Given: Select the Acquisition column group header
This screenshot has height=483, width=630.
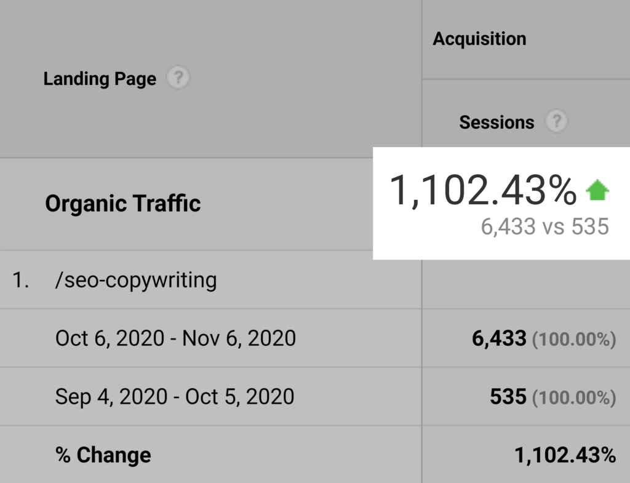Looking at the screenshot, I should pyautogui.click(x=479, y=39).
